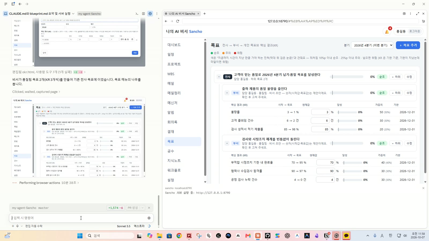Open the quarter selector dropdown 2026년 4분기
This screenshot has width=429, height=241.
[x=372, y=45]
